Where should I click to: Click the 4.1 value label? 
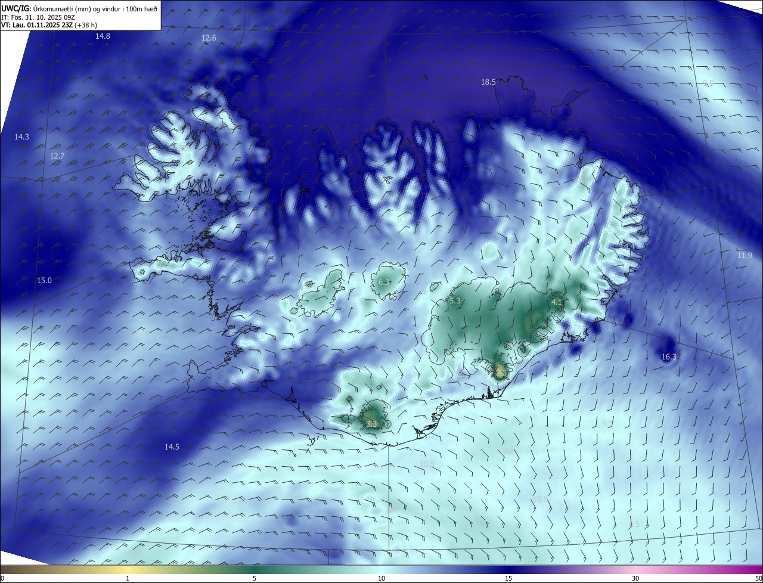click(x=557, y=302)
